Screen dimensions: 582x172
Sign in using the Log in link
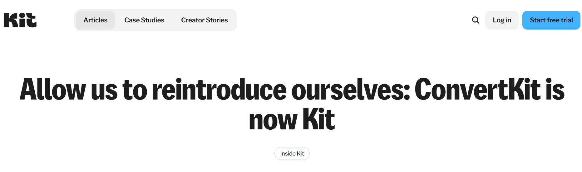pyautogui.click(x=502, y=20)
